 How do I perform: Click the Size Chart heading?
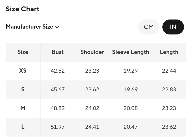(22, 9)
